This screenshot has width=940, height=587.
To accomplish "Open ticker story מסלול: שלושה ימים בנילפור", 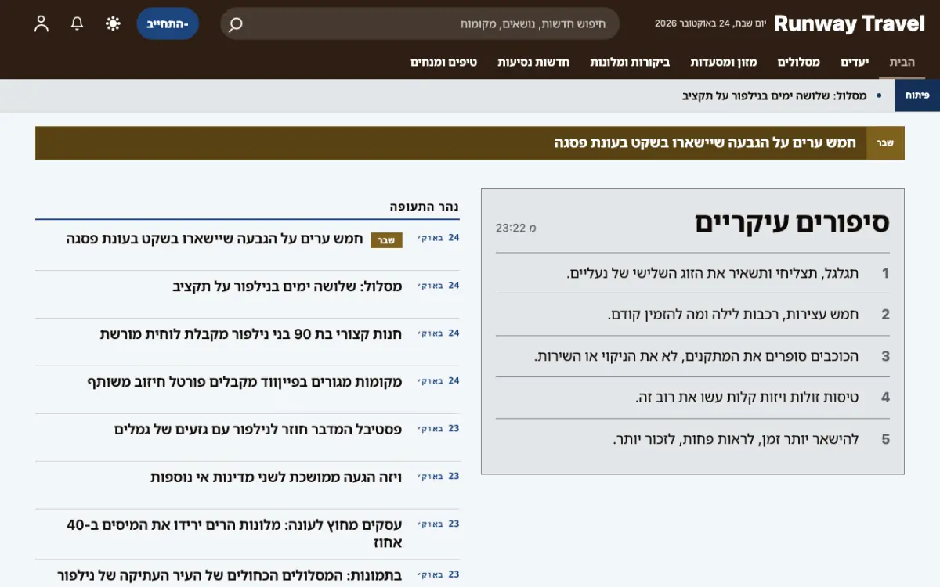I will coord(774,95).
